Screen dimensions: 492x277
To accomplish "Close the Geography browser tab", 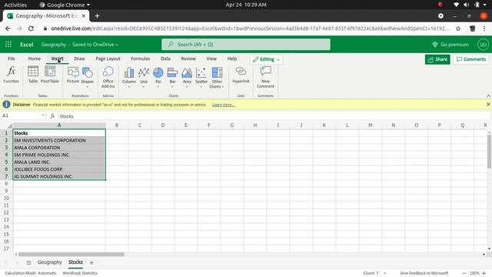I will tap(84, 15).
